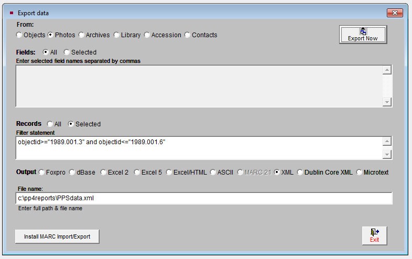
Task: Click into the Filter statement text box
Action: [x=199, y=148]
